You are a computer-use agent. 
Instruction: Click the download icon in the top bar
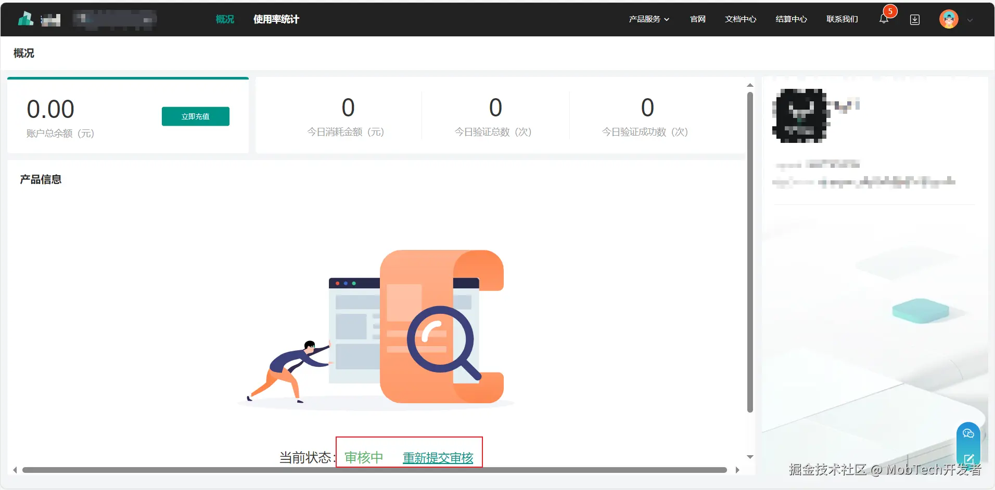pos(915,20)
